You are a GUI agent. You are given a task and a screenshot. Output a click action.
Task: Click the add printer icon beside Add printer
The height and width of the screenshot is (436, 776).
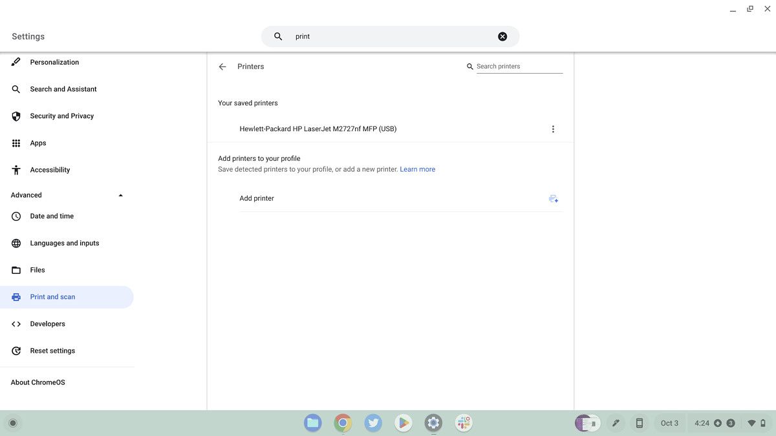coord(553,198)
